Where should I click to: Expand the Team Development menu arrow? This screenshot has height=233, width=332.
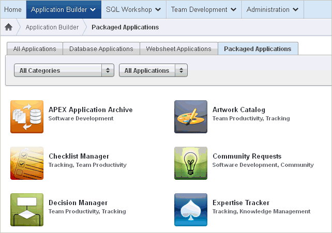[x=233, y=9]
